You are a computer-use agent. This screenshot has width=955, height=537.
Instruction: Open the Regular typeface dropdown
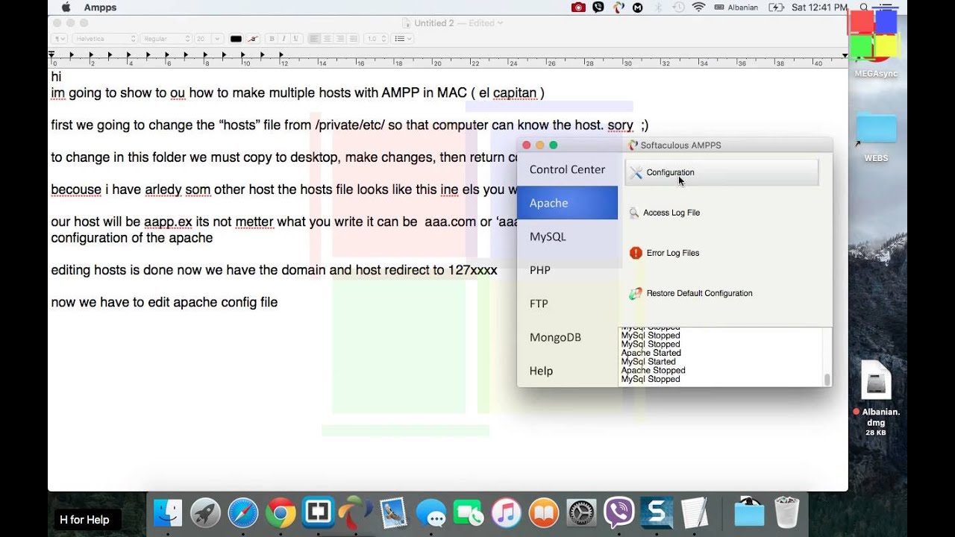[166, 39]
